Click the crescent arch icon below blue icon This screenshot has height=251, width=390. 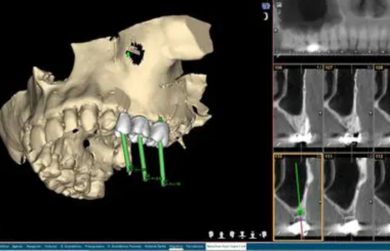pos(266,16)
